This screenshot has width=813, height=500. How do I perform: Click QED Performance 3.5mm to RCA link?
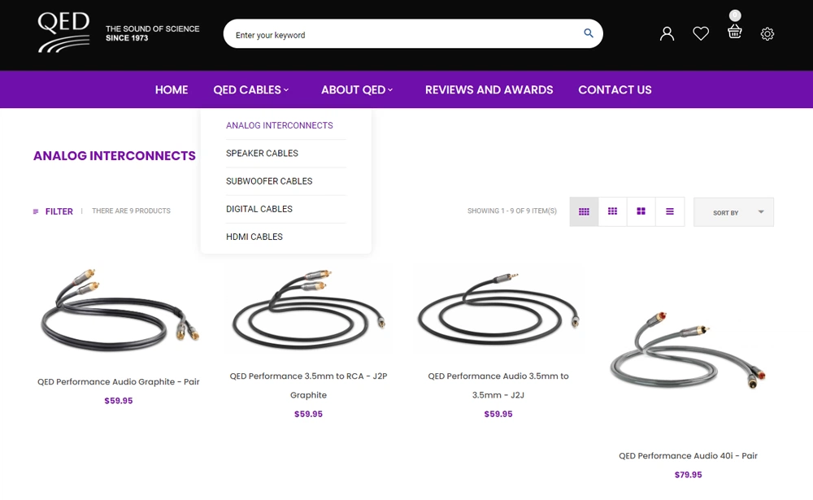[x=308, y=385]
